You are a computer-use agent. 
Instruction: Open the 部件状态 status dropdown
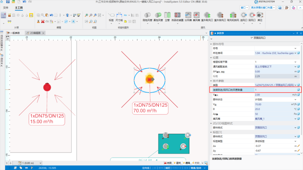coord(295,99)
